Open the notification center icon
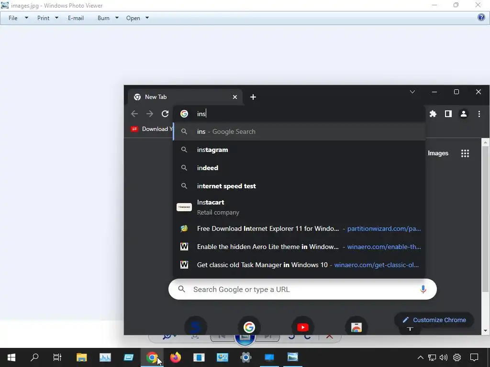Screen dimensions: 490x367 (474, 357)
